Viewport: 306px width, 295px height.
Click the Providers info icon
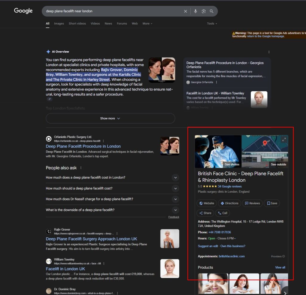coord(284,256)
